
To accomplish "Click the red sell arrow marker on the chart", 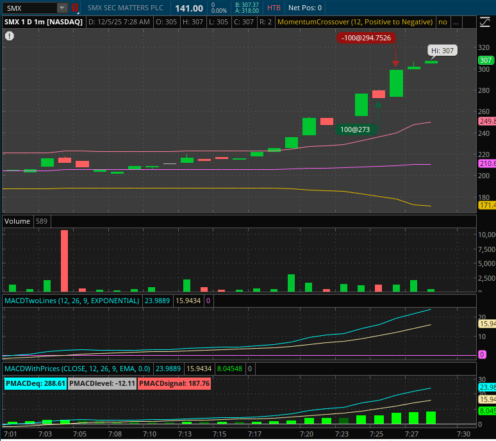I will click(396, 63).
